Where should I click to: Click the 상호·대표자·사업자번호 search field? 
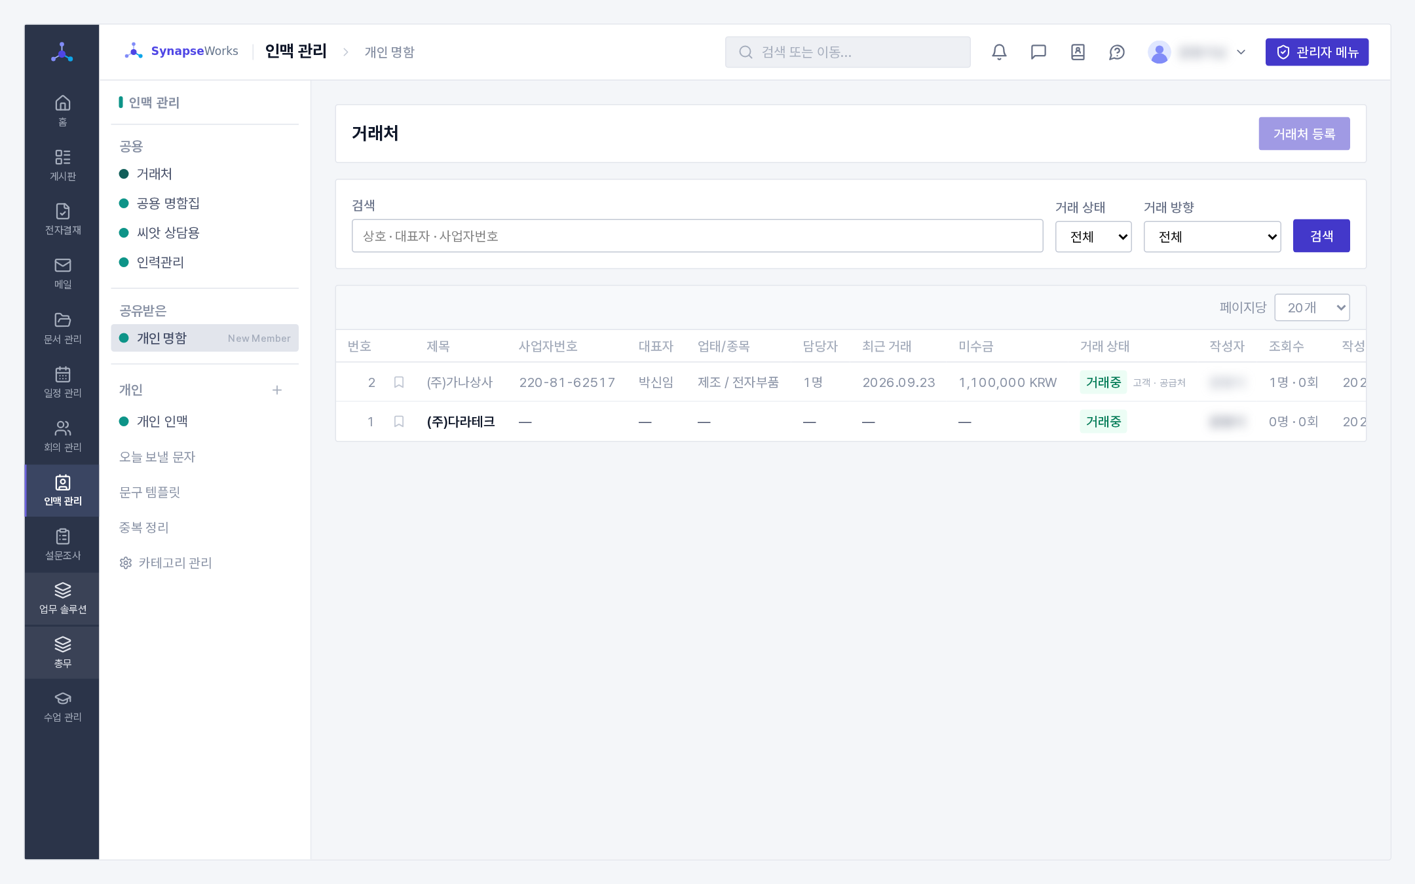coord(697,236)
